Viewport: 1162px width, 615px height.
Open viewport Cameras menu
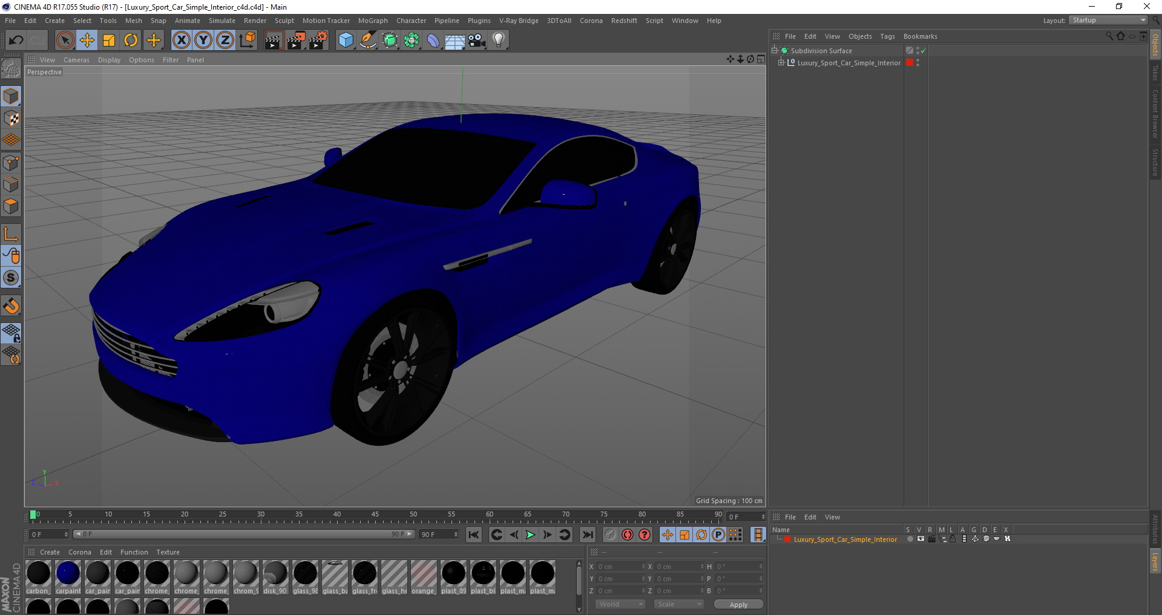click(76, 60)
